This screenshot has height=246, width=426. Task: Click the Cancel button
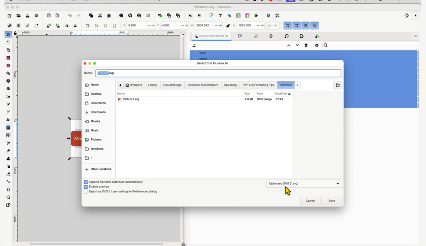pos(310,201)
